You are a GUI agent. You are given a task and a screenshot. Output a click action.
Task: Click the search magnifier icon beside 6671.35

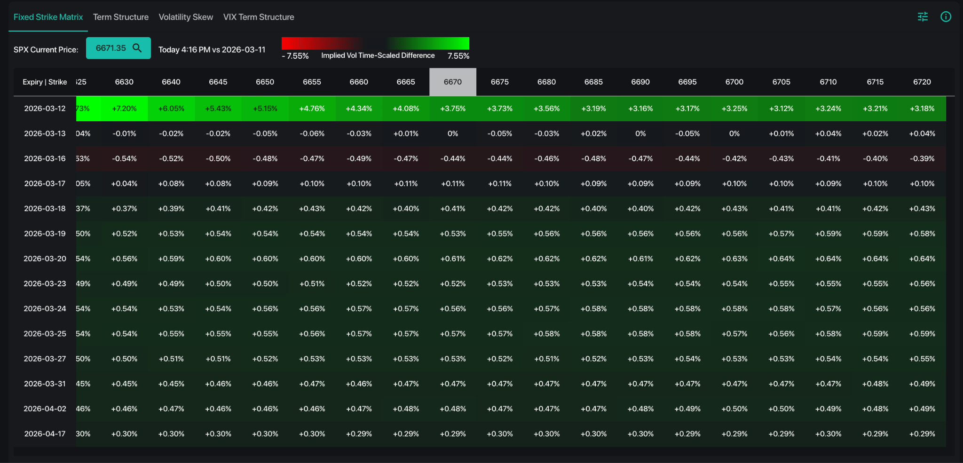pyautogui.click(x=137, y=48)
